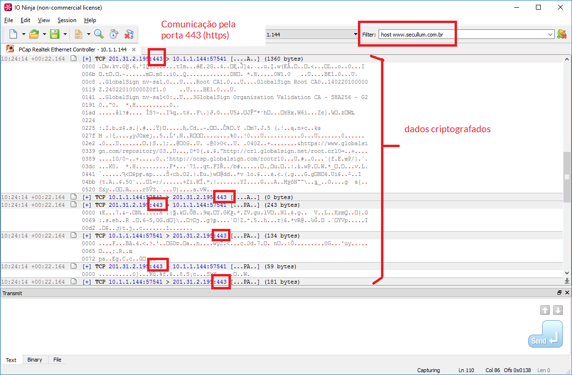Switch to the Binary transmit tab
The width and height of the screenshot is (572, 375).
(35, 360)
